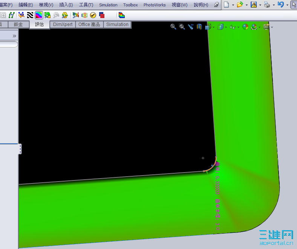Click the Apply Scene icon
The image size is (297, 249).
254,27
